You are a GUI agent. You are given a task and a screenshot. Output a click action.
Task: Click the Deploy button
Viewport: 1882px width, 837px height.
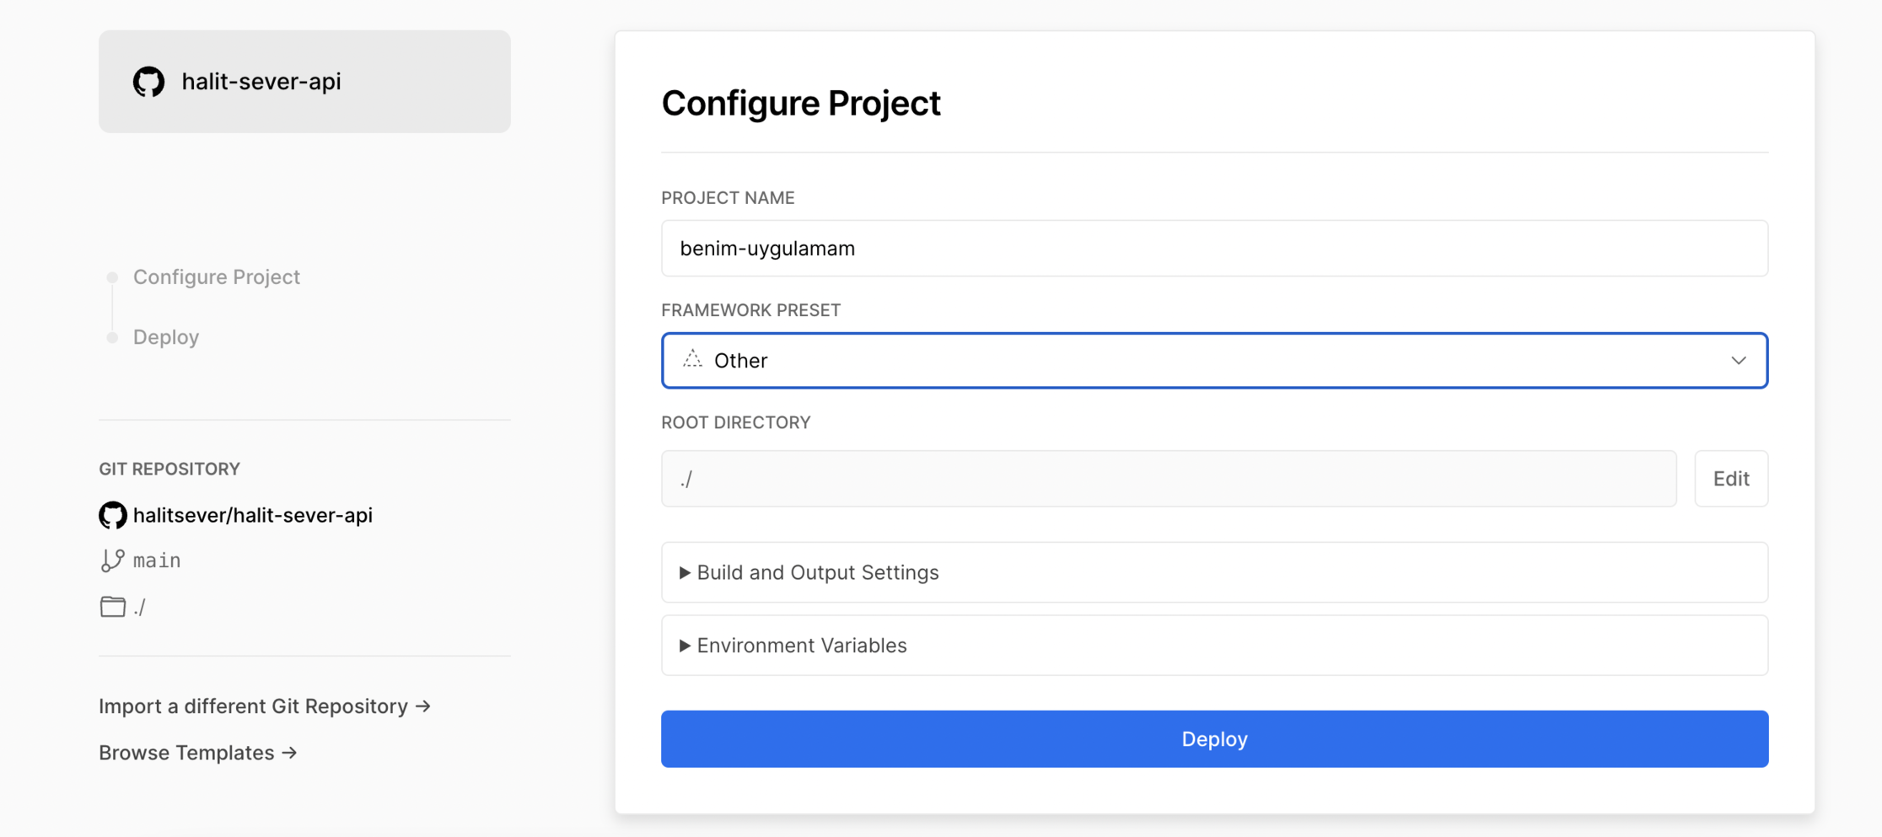click(1214, 739)
